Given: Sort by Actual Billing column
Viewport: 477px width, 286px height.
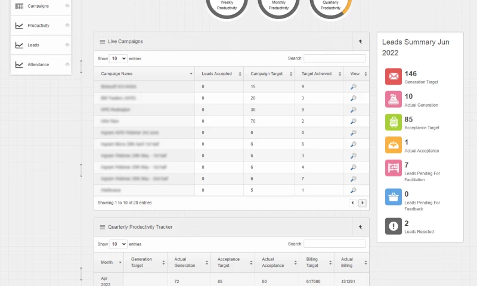Looking at the screenshot, I should click(352, 262).
